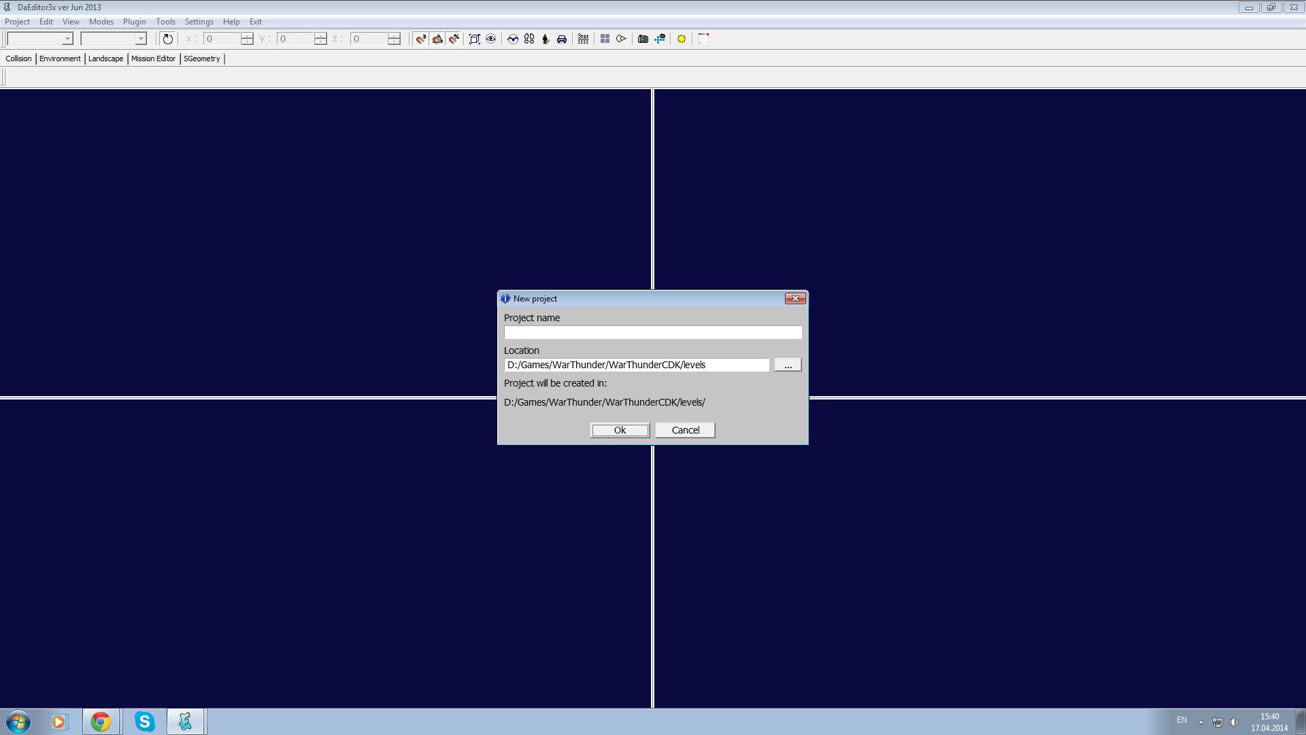Open the Project menu

tap(17, 22)
